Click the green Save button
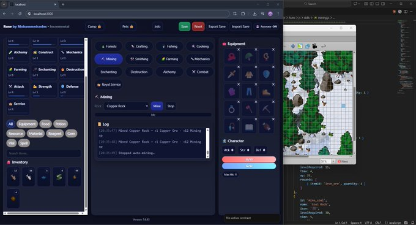The height and width of the screenshot is (225, 416). pyautogui.click(x=184, y=26)
